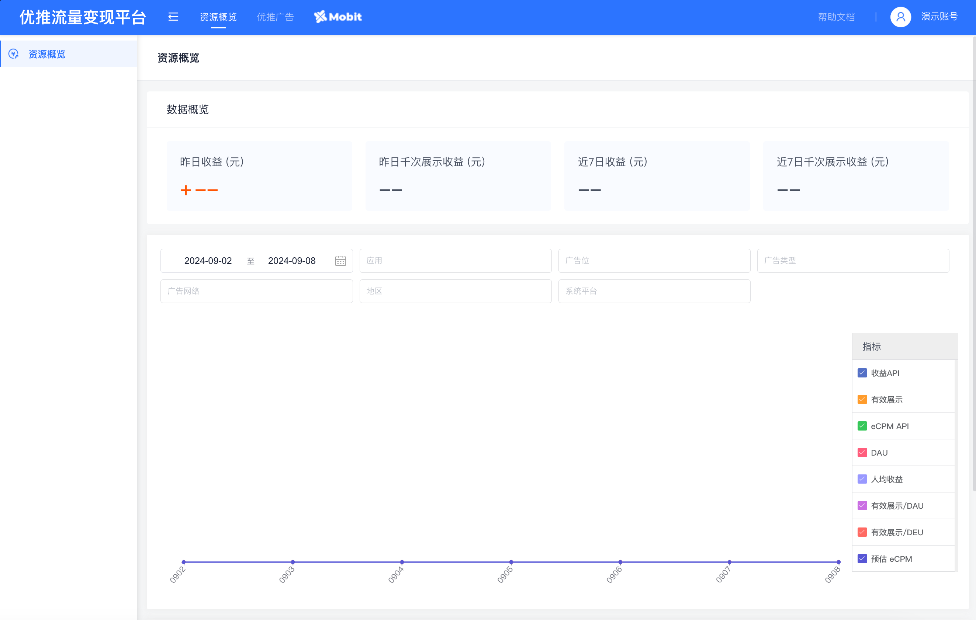
Task: Toggle the DAU metric checkbox
Action: point(862,452)
